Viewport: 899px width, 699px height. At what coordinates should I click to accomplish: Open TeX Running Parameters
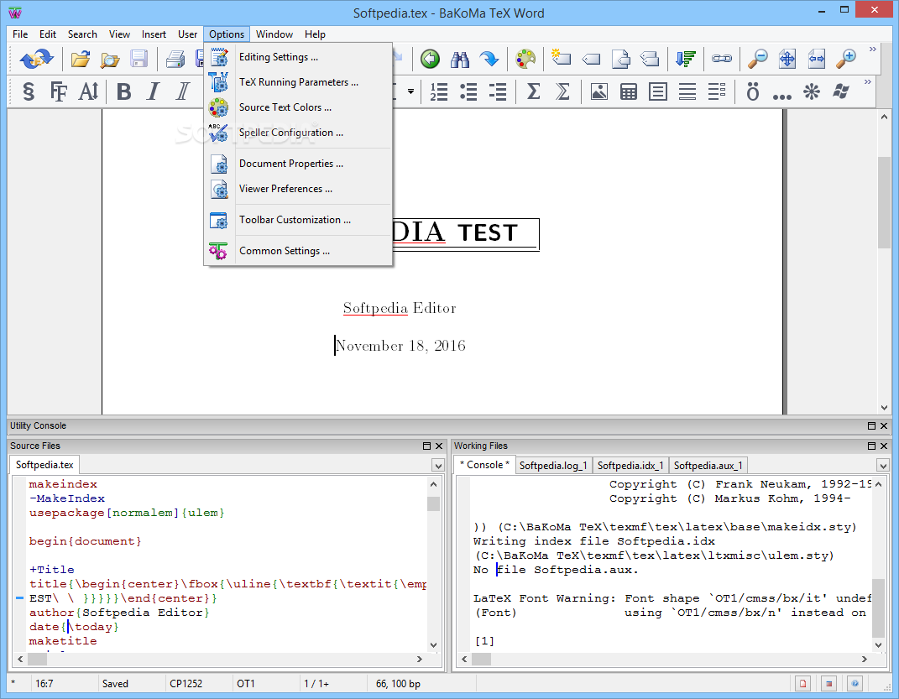coord(298,82)
